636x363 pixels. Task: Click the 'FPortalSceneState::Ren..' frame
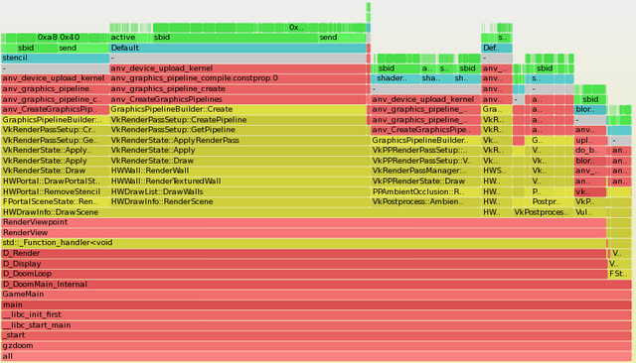click(x=56, y=201)
